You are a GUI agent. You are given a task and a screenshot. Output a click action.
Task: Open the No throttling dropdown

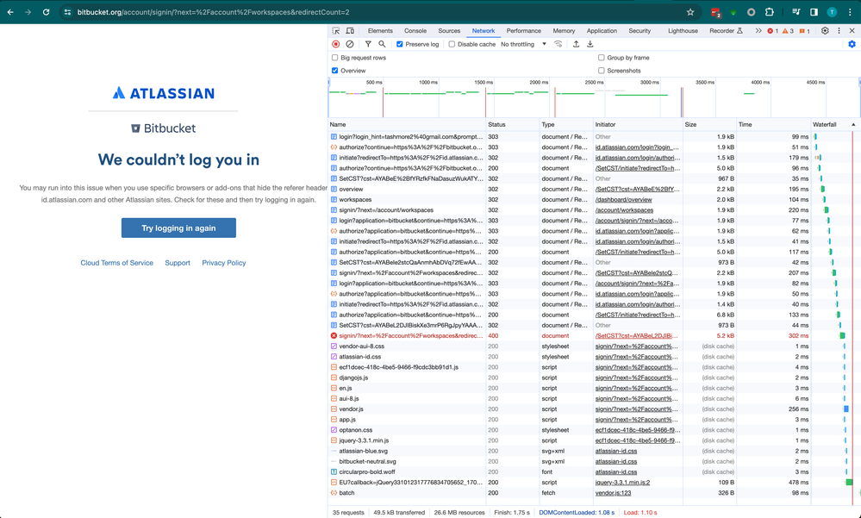coord(523,44)
